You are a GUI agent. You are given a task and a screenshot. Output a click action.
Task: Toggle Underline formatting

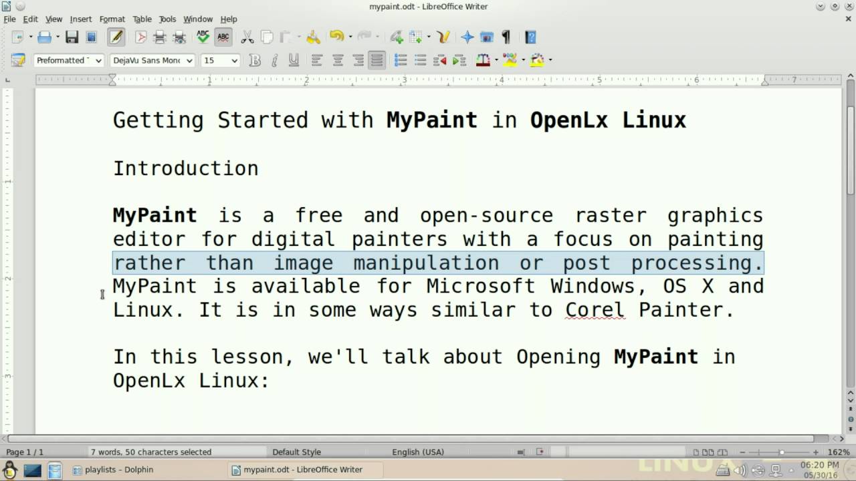coord(294,60)
